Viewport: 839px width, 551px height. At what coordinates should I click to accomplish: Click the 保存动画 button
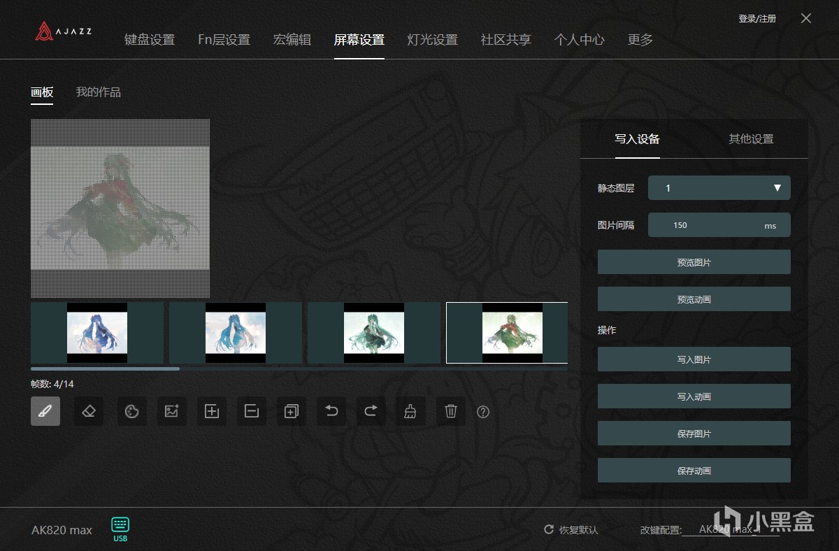click(x=694, y=471)
